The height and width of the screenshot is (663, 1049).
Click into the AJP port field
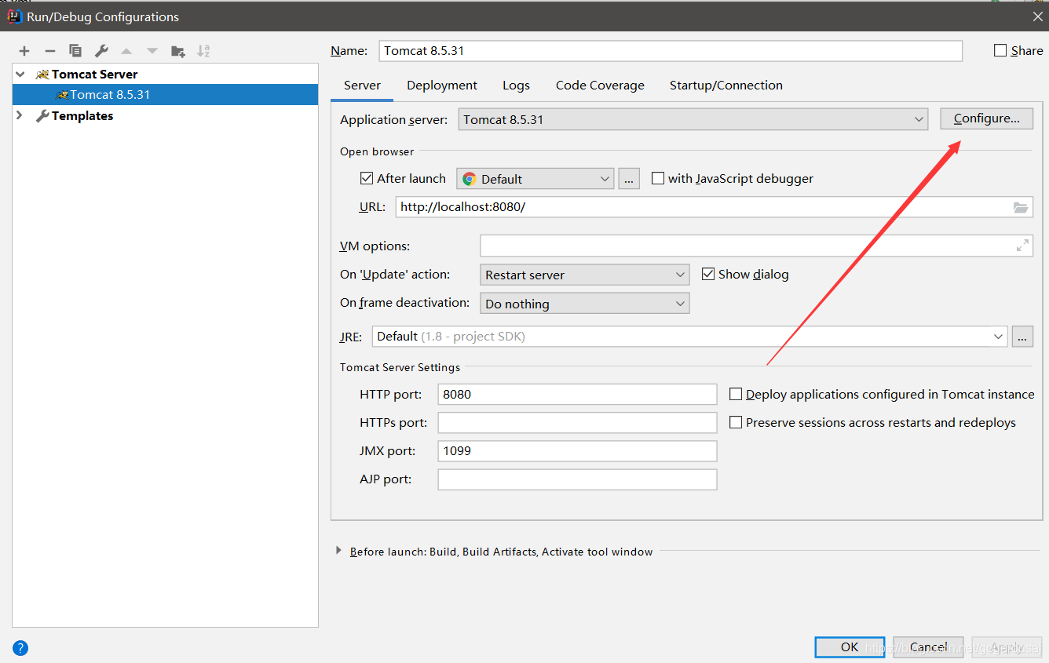tap(577, 479)
